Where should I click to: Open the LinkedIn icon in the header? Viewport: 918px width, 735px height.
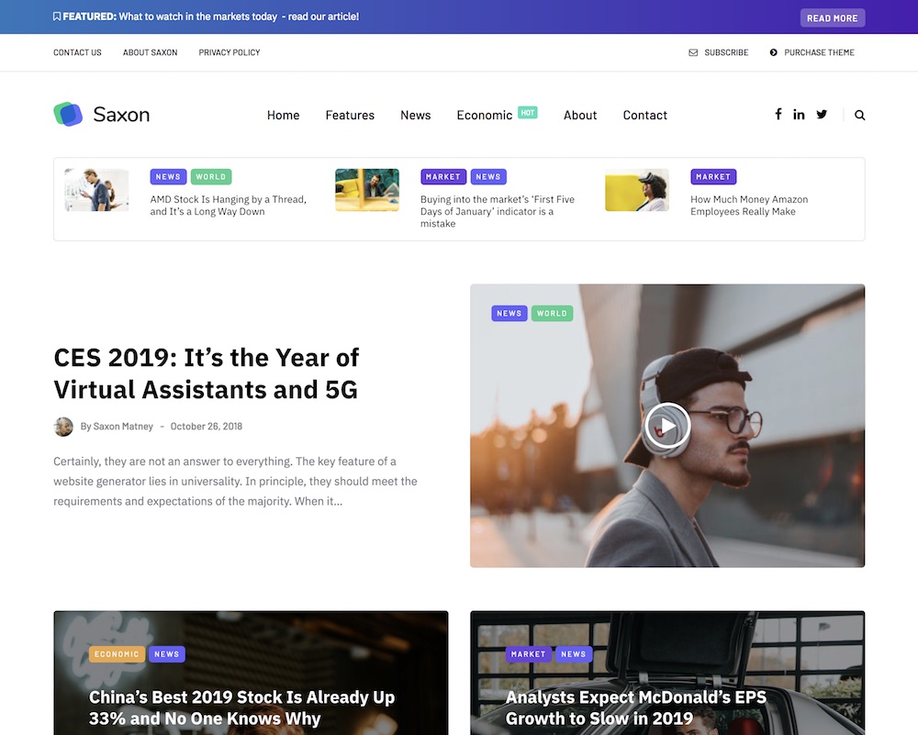[799, 114]
